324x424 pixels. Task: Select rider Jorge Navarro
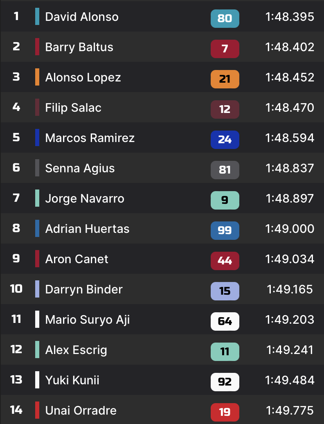pyautogui.click(x=85, y=198)
